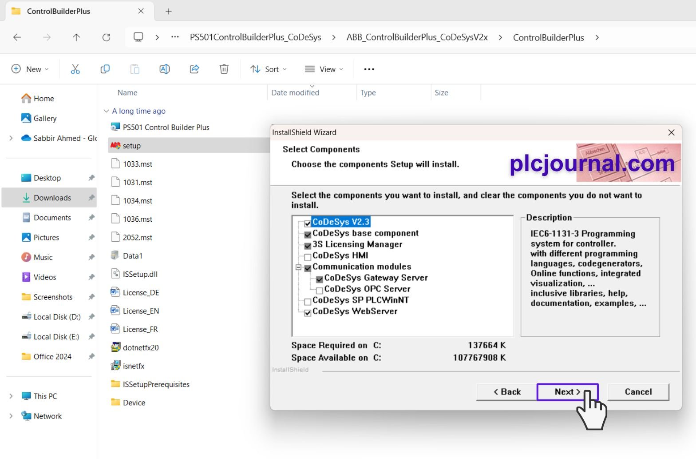The image size is (696, 459).
Task: Toggle the 3S Licensing Manager checkbox
Action: click(308, 245)
